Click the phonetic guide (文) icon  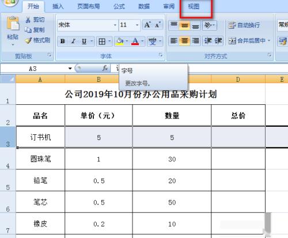click(x=153, y=41)
